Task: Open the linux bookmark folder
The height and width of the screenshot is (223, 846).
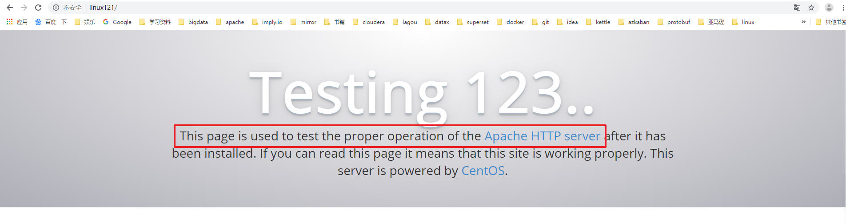Action: coord(743,22)
